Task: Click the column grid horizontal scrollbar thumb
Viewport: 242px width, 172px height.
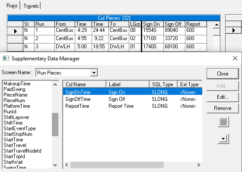Action: click(x=117, y=165)
